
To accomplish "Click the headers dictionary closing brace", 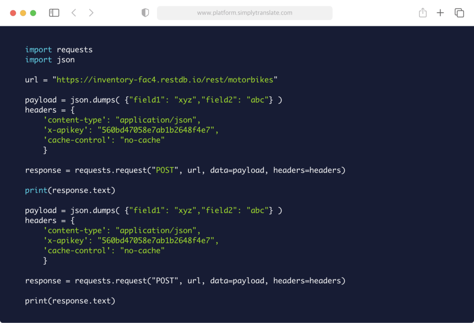I will tap(45, 150).
